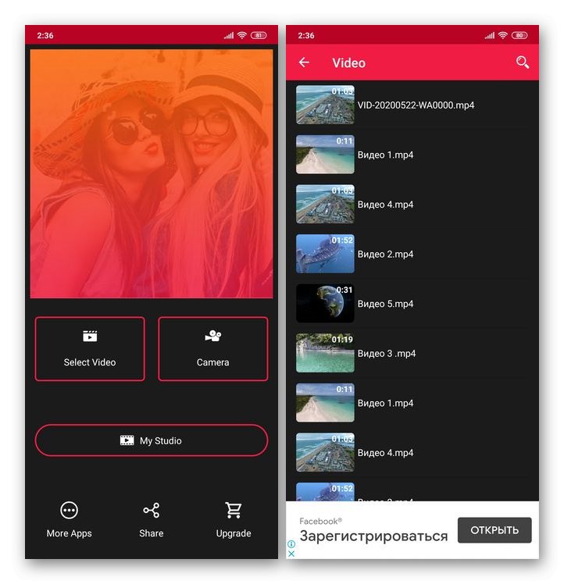
Task: Close the ad with the X icon
Action: 291,554
